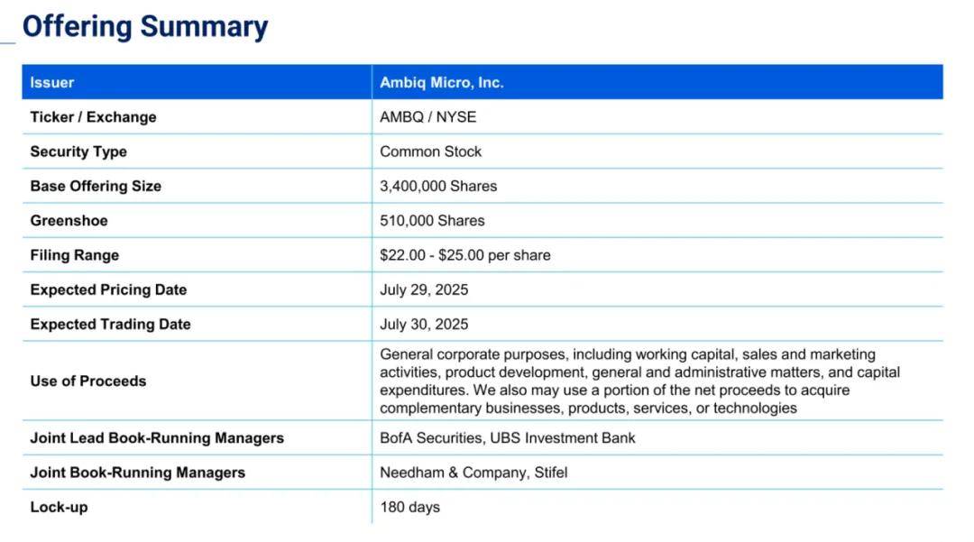Select the Greenshoe row label
974x542 pixels.
pos(69,220)
